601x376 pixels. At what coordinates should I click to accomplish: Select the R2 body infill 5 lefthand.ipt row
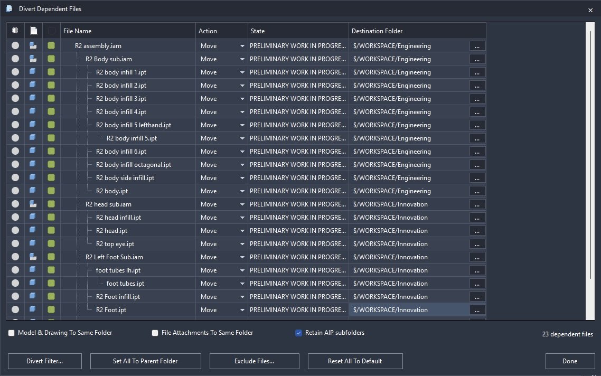pyautogui.click(x=246, y=125)
